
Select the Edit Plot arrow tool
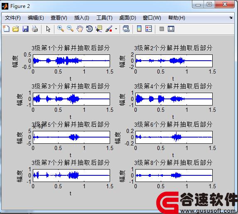pos(48,29)
